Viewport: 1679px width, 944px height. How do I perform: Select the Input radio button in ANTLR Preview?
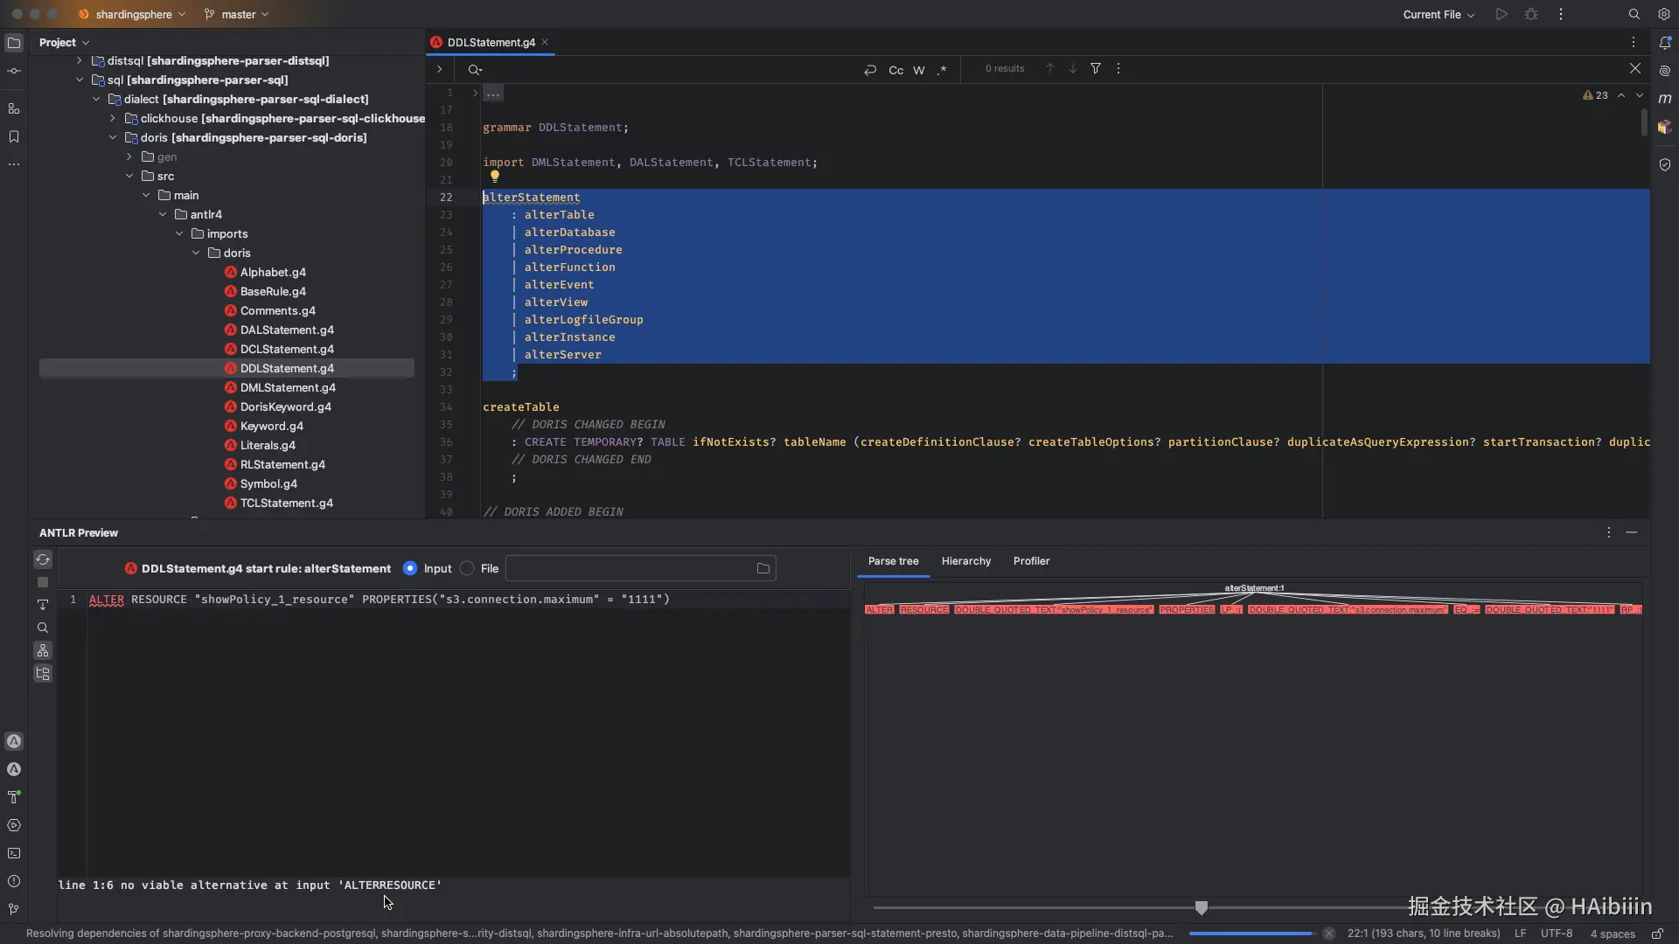click(x=410, y=568)
